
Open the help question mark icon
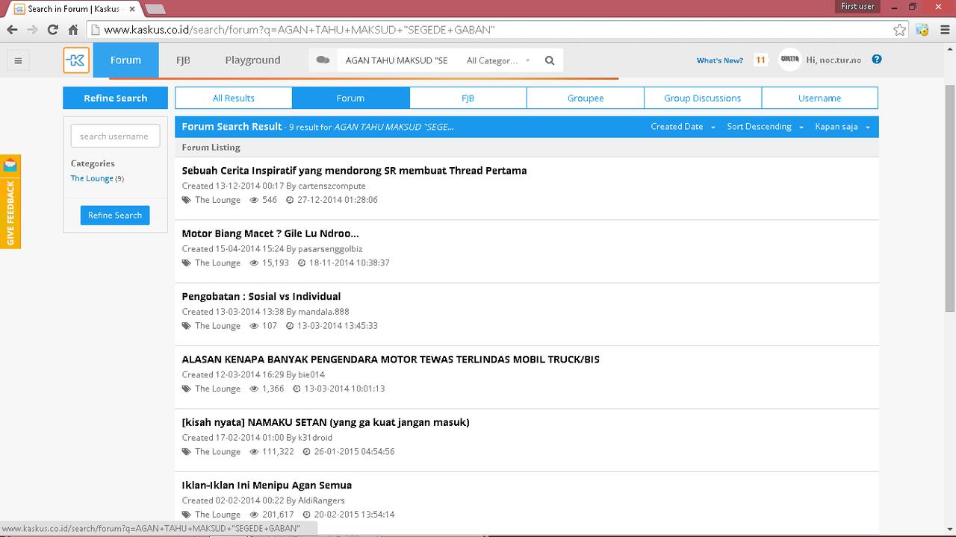point(877,60)
